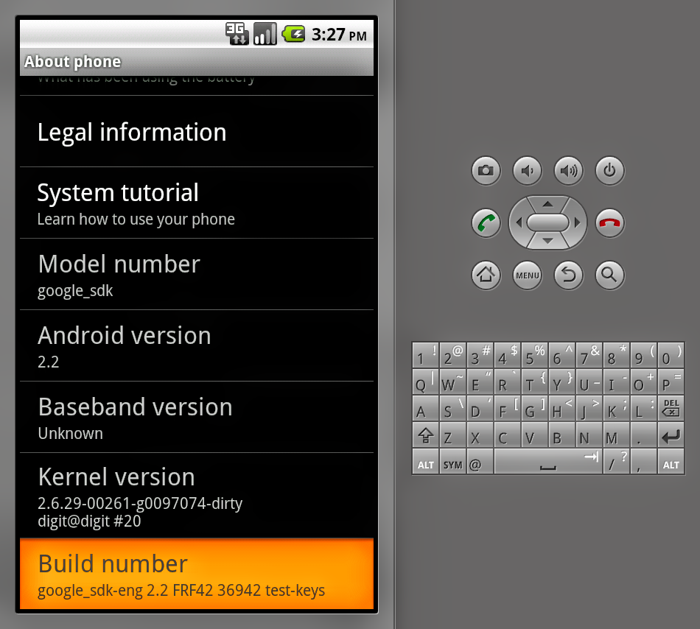
Task: Click the R key
Action: pyautogui.click(x=507, y=382)
